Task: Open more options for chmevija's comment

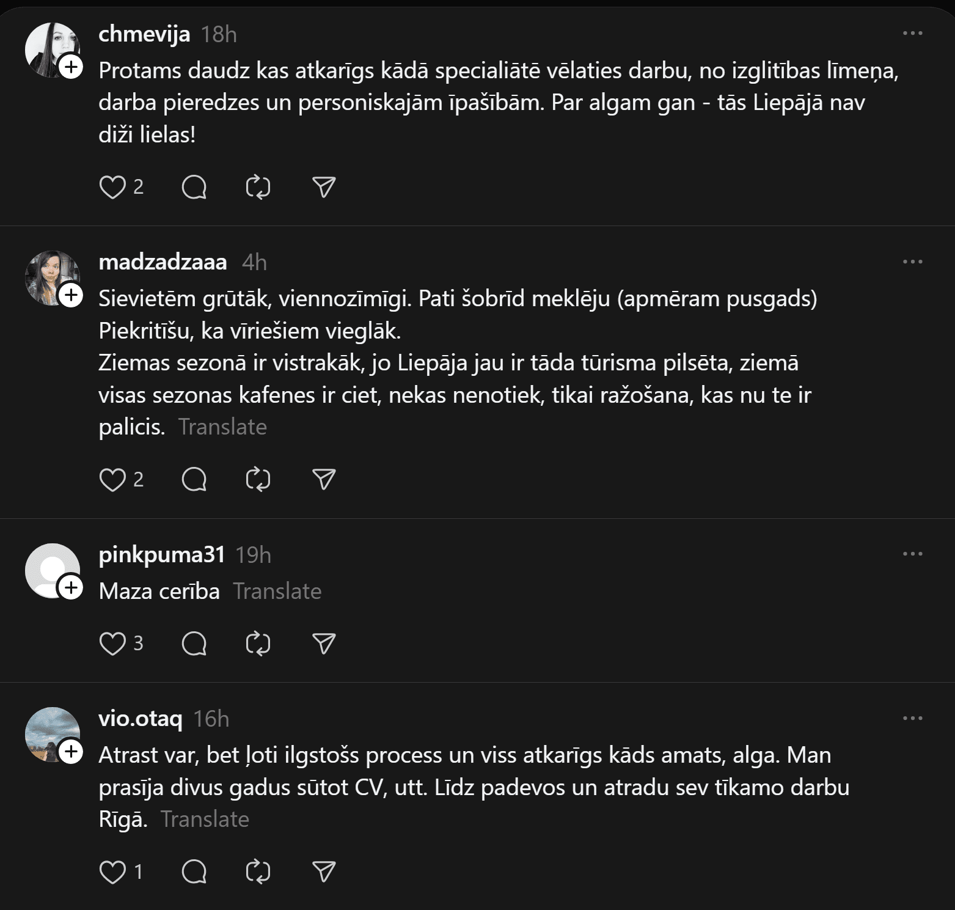Action: click(912, 34)
